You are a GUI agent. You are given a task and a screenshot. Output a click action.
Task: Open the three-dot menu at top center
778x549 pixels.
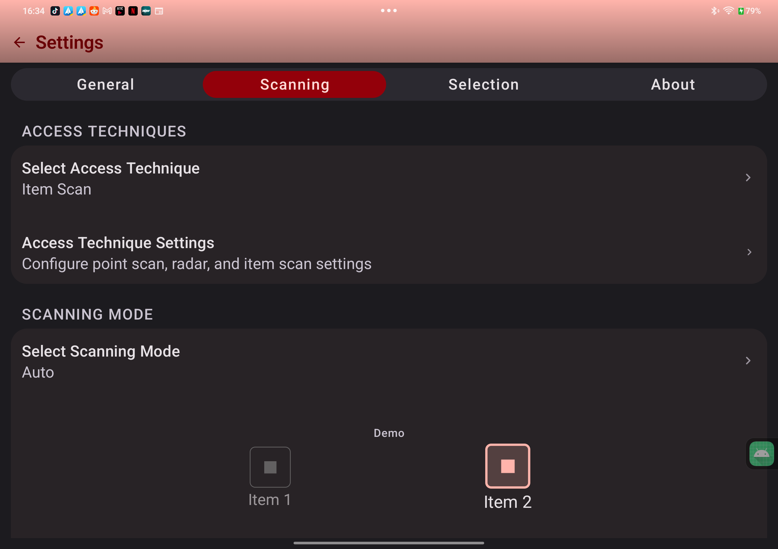click(x=389, y=10)
